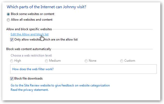
Task: Choose the Medium web restriction radio button
Action: [46, 61]
